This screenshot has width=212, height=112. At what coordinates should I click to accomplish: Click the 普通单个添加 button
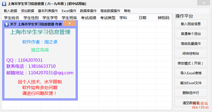point(191,34)
